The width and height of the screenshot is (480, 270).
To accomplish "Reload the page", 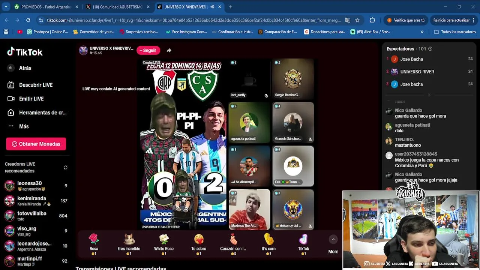I will point(28,20).
